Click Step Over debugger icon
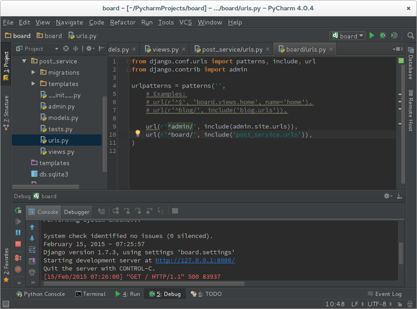 pos(115,211)
